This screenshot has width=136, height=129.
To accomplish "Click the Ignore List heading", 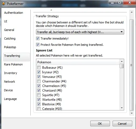I will coord(44,50).
